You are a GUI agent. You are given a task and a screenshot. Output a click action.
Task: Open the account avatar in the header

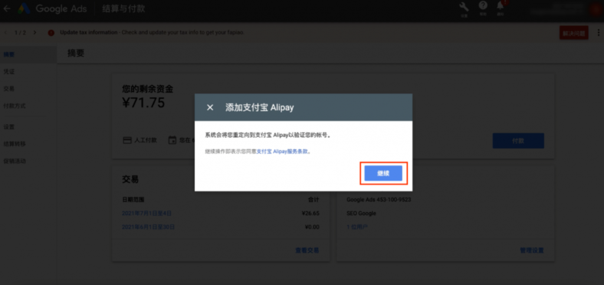click(x=595, y=9)
